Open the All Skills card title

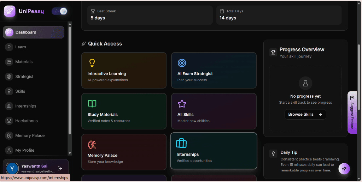click(x=185, y=115)
